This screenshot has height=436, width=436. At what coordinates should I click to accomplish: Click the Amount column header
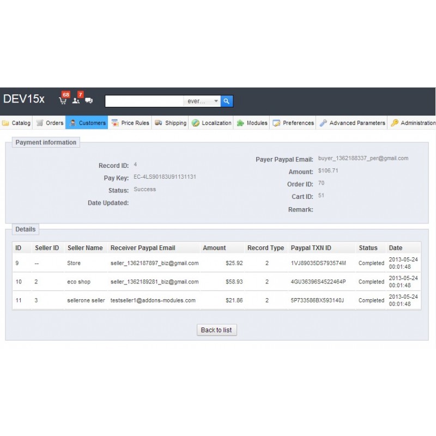[214, 248]
